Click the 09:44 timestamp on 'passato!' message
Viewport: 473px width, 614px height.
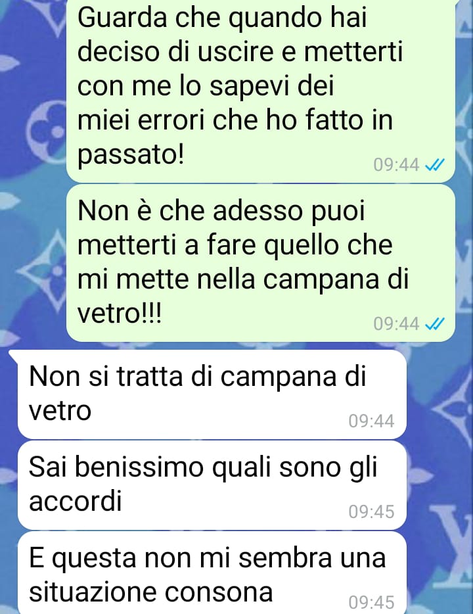(x=396, y=165)
